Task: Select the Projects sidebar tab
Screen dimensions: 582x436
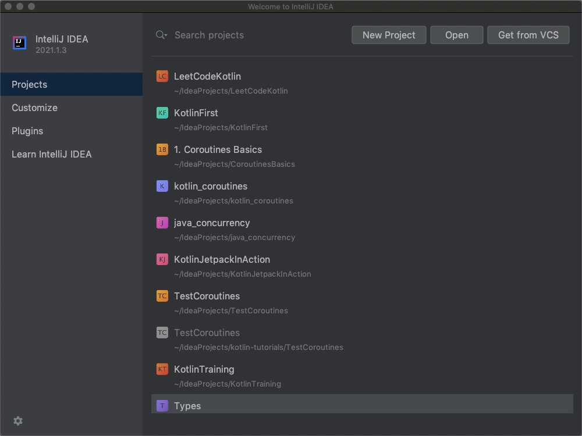Action: pos(29,84)
